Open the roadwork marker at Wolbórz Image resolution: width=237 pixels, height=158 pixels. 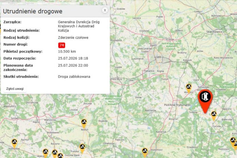coord(189,88)
